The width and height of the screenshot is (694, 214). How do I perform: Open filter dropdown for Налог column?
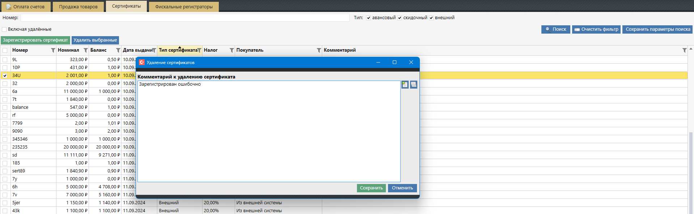(231, 50)
